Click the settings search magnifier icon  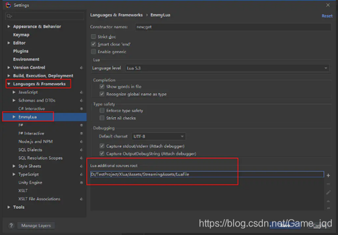coord(9,16)
